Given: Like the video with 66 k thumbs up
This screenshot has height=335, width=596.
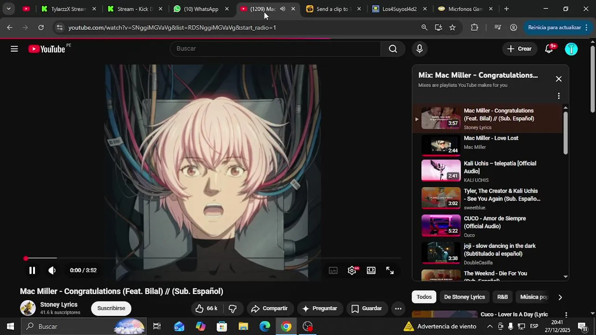Looking at the screenshot, I should tap(206, 308).
